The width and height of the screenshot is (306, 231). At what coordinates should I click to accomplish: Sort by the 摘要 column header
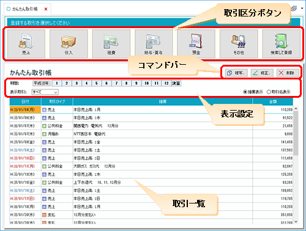click(163, 101)
